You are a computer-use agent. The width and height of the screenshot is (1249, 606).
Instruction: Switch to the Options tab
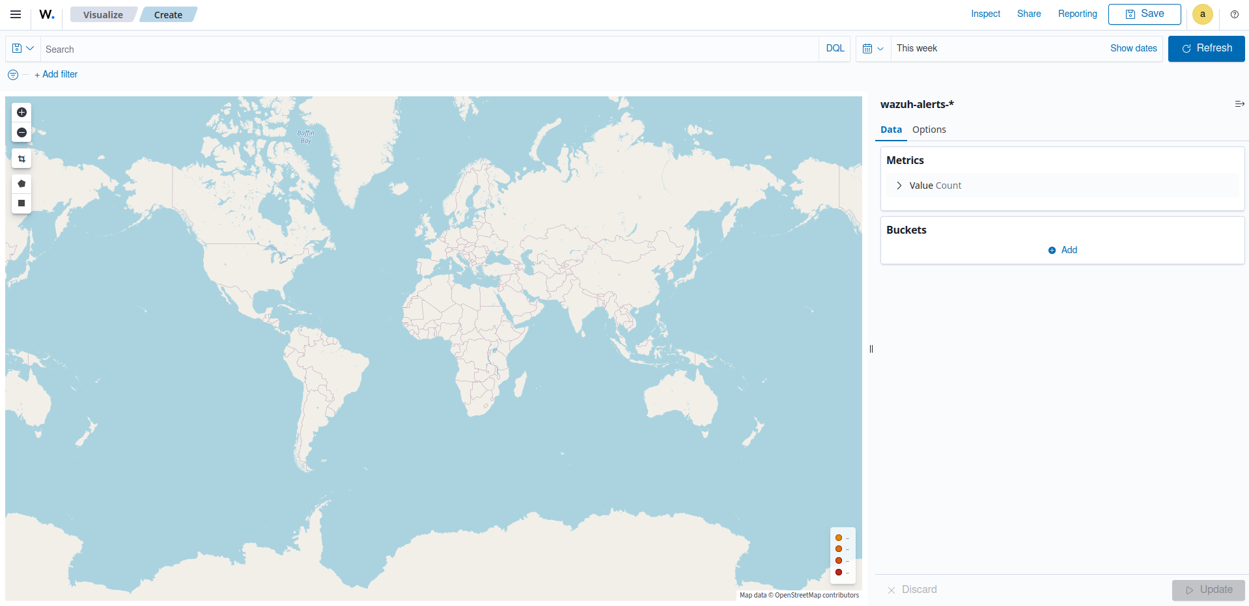(929, 130)
